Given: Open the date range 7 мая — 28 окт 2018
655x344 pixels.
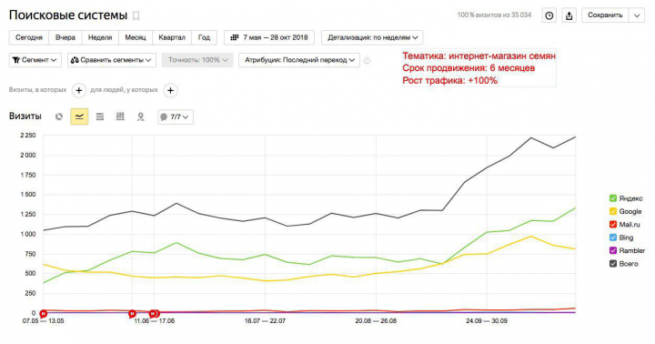Looking at the screenshot, I should (x=269, y=37).
